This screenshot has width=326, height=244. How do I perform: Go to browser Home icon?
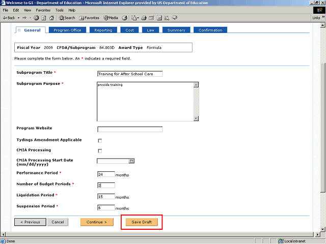pyautogui.click(x=51, y=18)
